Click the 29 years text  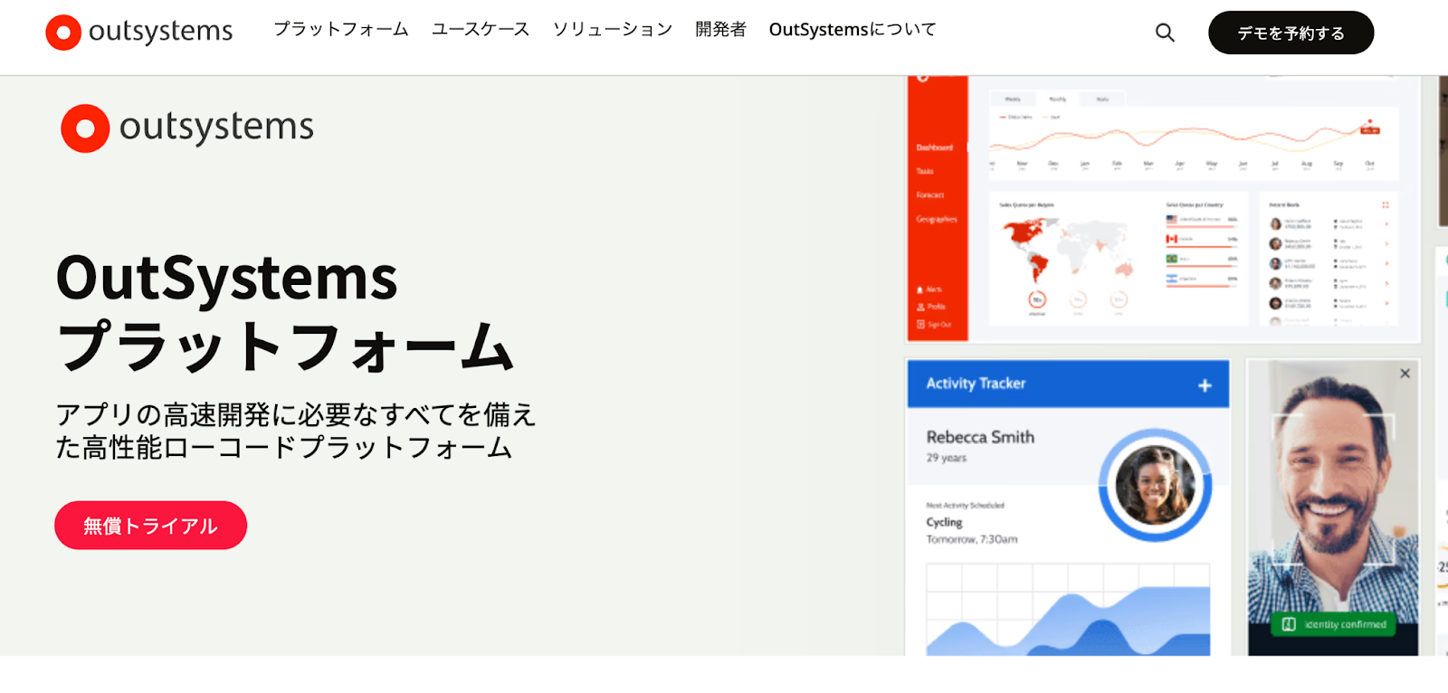click(x=946, y=458)
